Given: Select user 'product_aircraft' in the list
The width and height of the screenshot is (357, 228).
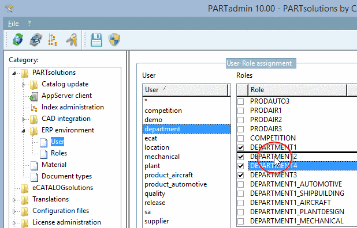Looking at the screenshot, I should (187, 175).
